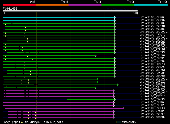Viewport: 170px width, 124px height.
Task: Select the UniRef100_A9RJI7 label
Action: [x=152, y=85]
